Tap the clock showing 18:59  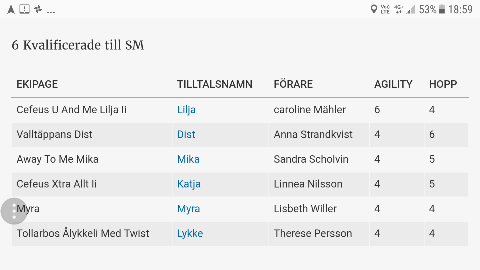(460, 9)
